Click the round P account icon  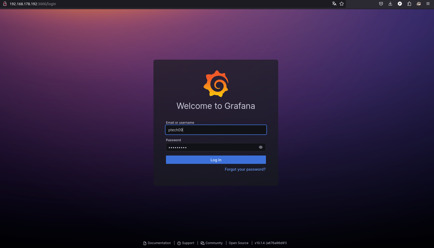400,4
